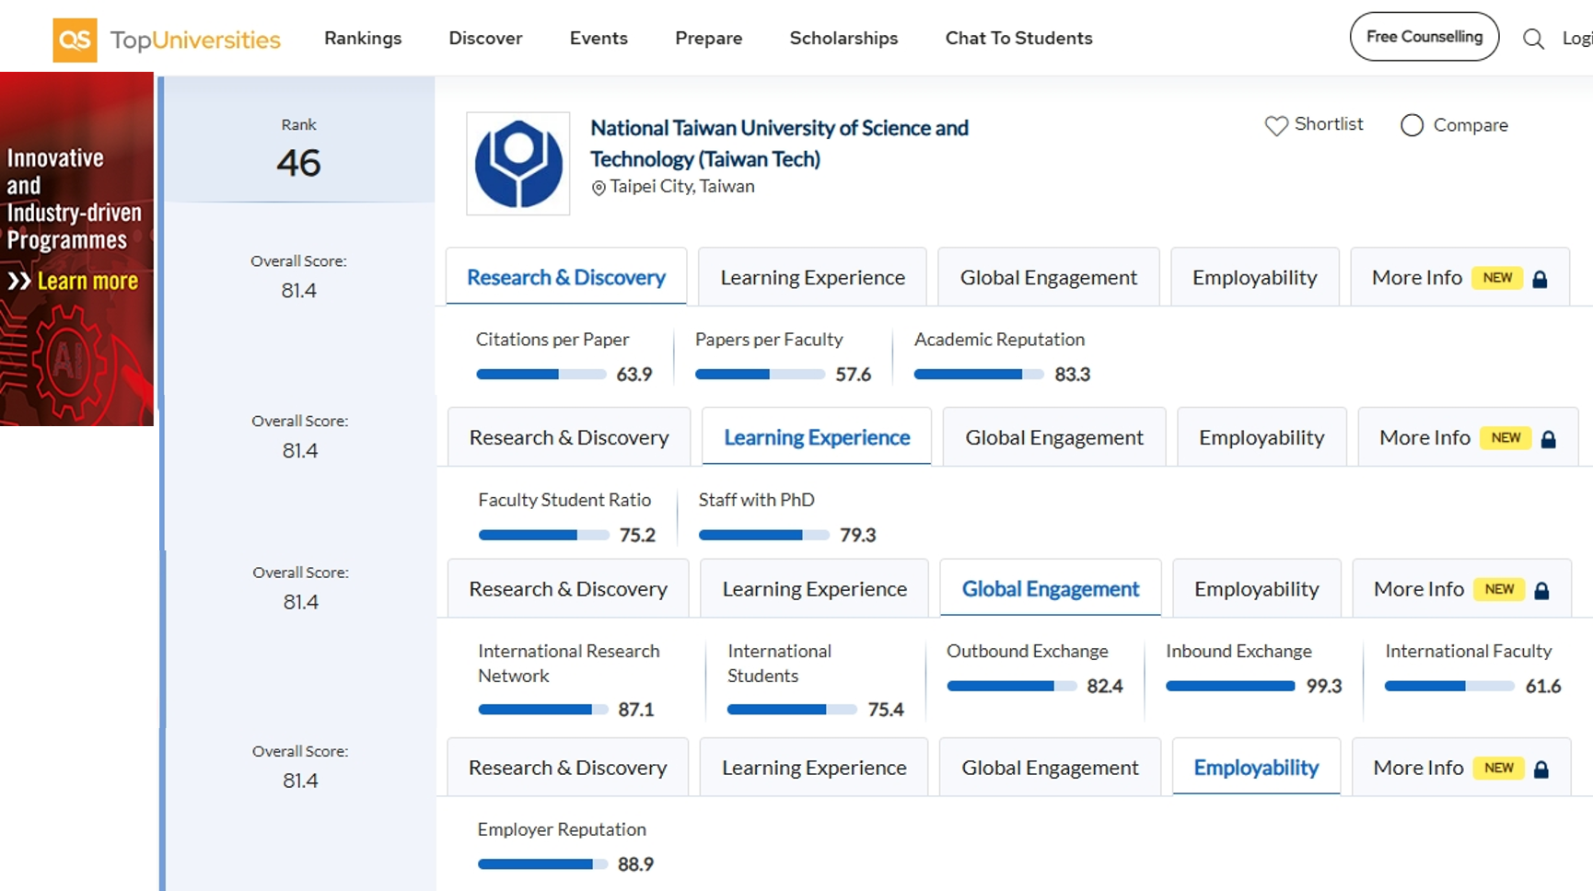Select the Compare circle
The width and height of the screenshot is (1593, 891).
pos(1412,125)
